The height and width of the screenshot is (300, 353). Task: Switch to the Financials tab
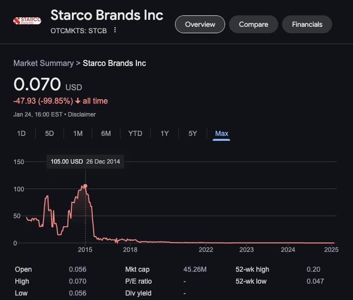307,24
